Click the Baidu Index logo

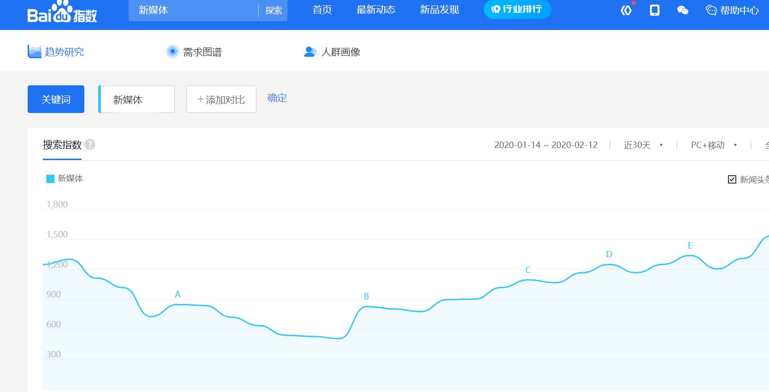(62, 12)
